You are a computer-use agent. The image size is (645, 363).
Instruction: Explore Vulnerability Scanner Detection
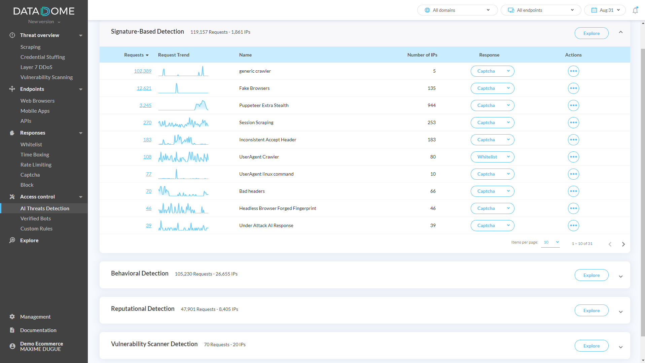pos(591,346)
